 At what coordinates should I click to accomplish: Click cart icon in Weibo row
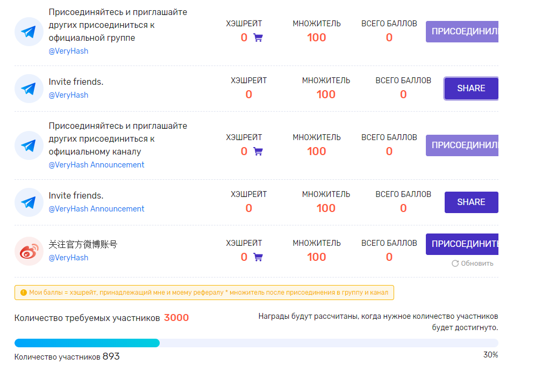tap(258, 257)
